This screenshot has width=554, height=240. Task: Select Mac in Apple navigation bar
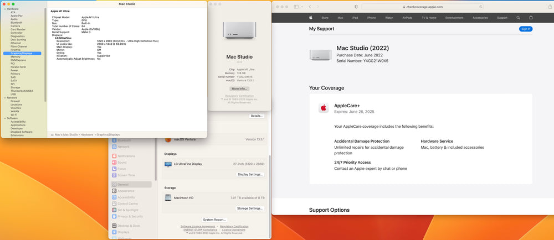point(340,18)
